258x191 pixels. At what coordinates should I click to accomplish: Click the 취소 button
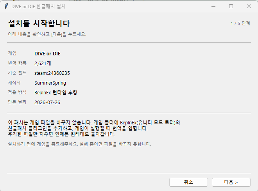click(188, 182)
